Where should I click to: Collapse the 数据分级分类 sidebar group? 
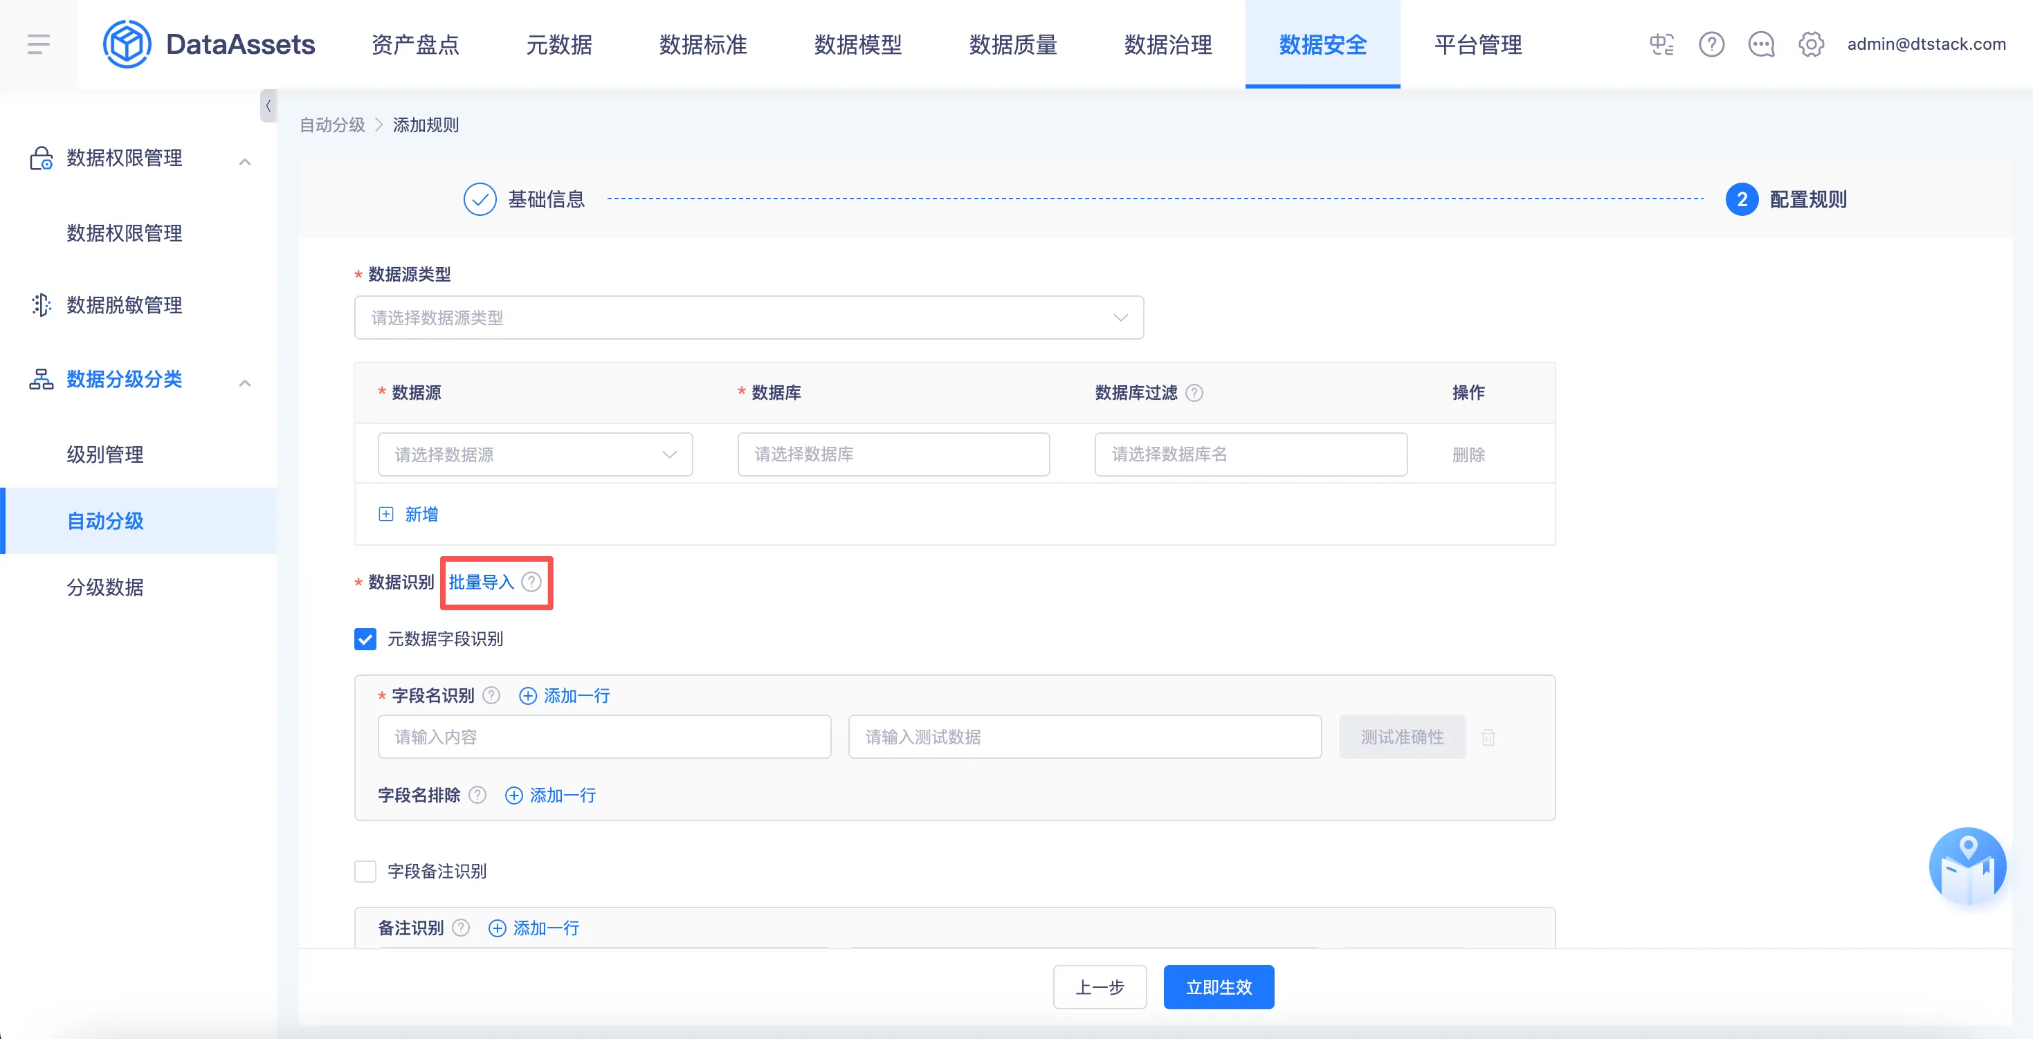coord(245,383)
